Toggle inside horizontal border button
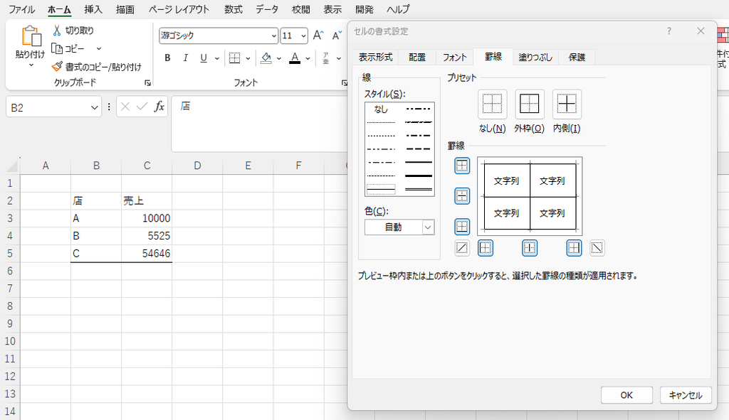729x420 pixels. pos(462,196)
